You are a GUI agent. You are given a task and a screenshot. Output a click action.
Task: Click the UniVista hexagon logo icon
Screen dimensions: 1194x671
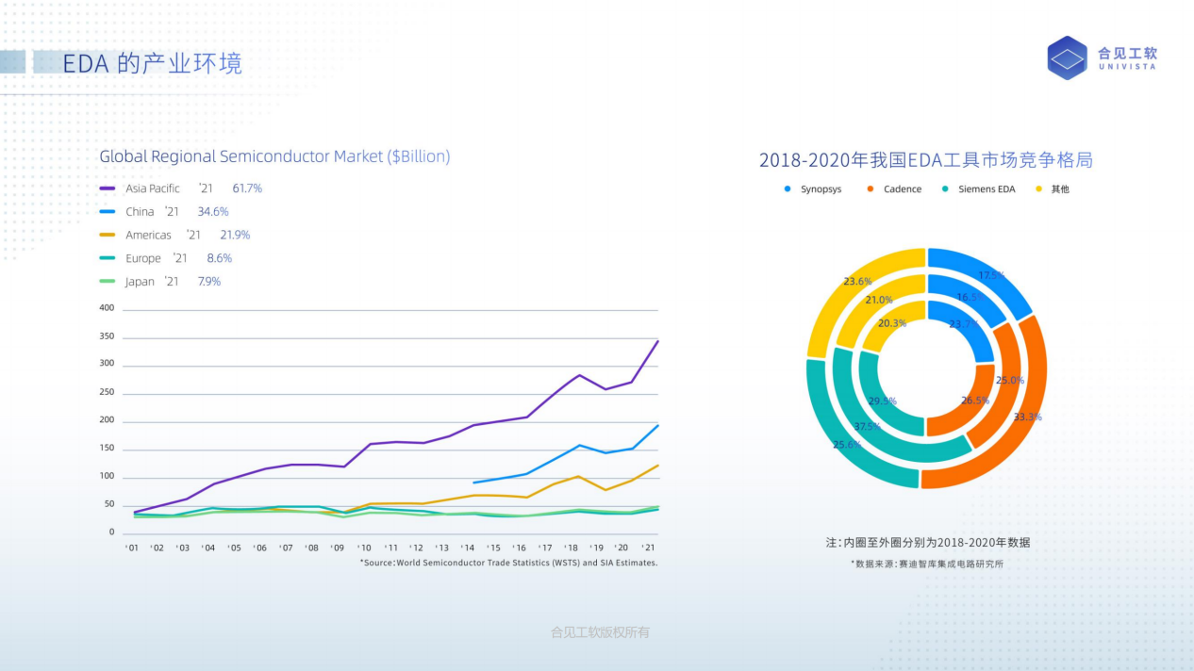click(x=1068, y=57)
